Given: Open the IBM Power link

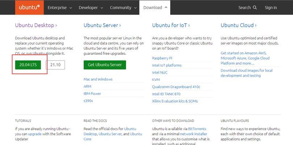Looking at the screenshot, I should click(92, 94).
